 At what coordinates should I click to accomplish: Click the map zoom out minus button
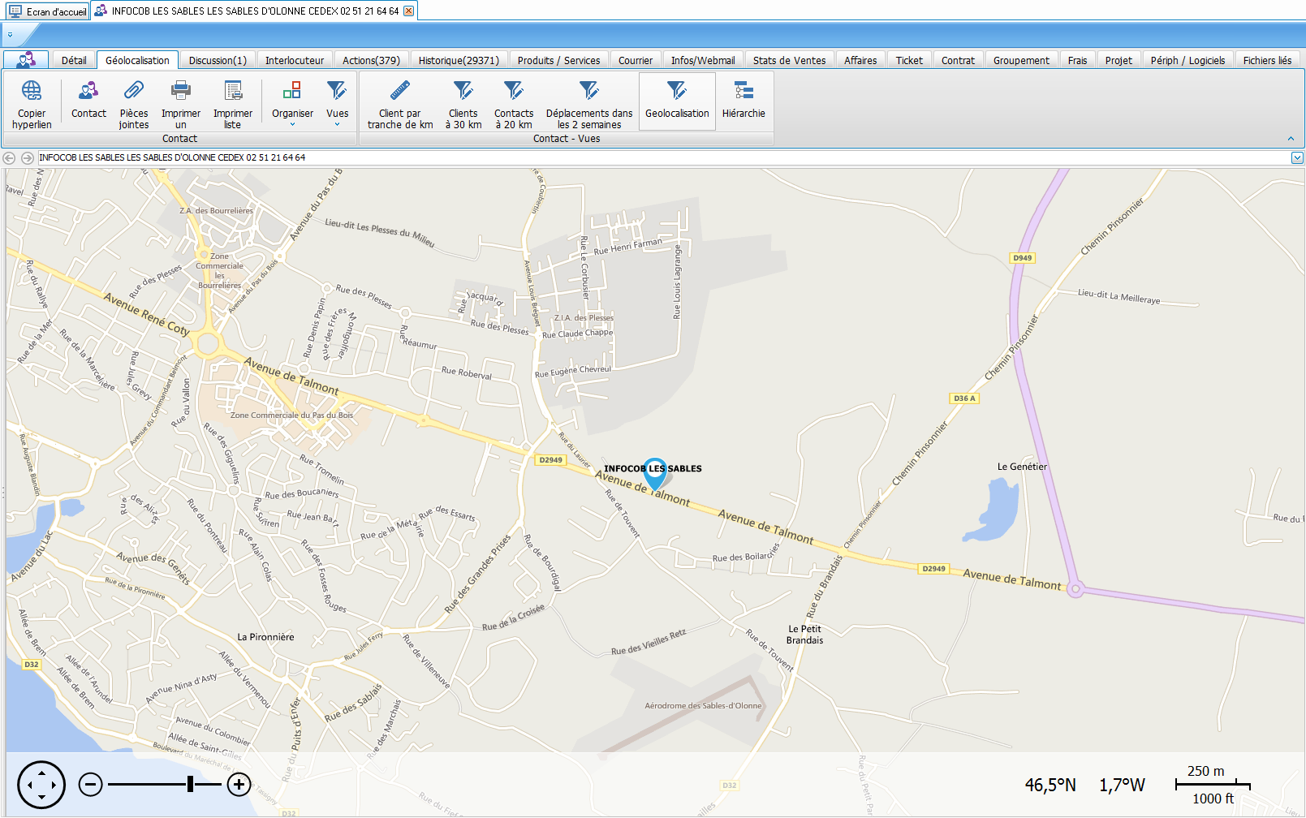pyautogui.click(x=90, y=784)
